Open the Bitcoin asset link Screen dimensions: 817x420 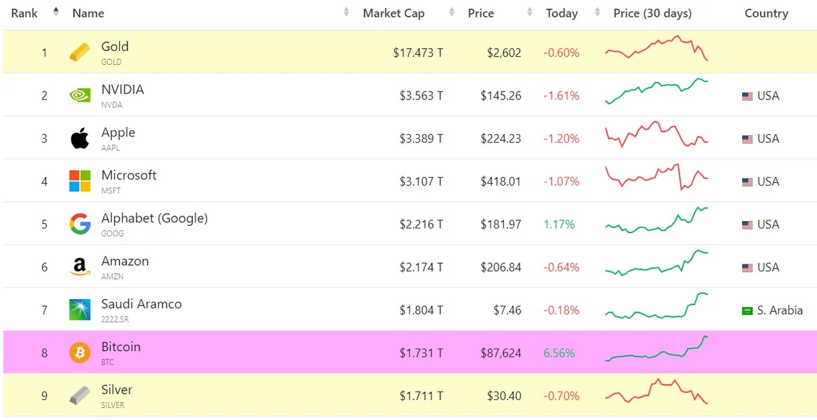121,347
